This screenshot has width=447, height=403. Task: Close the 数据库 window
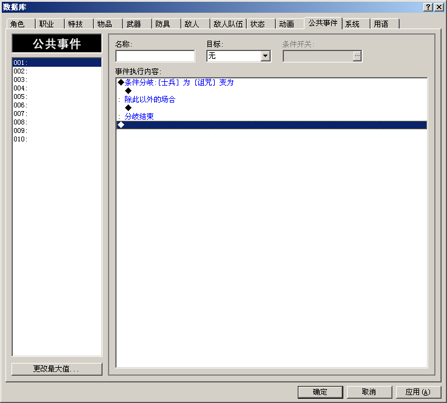pyautogui.click(x=439, y=7)
